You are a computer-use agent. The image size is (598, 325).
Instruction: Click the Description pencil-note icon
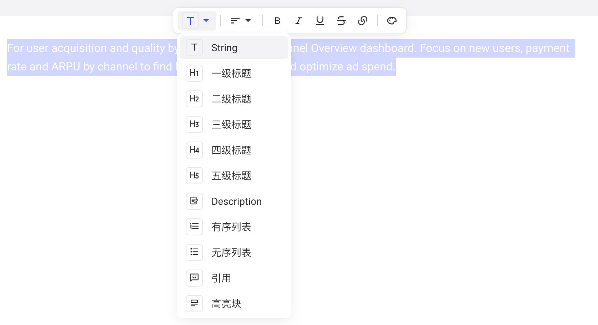[x=194, y=201]
